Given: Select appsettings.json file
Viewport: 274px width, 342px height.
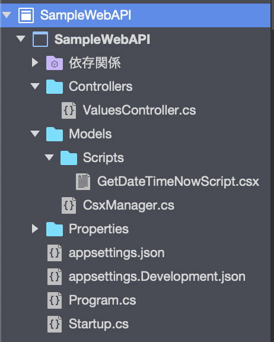Looking at the screenshot, I should pyautogui.click(x=116, y=253).
